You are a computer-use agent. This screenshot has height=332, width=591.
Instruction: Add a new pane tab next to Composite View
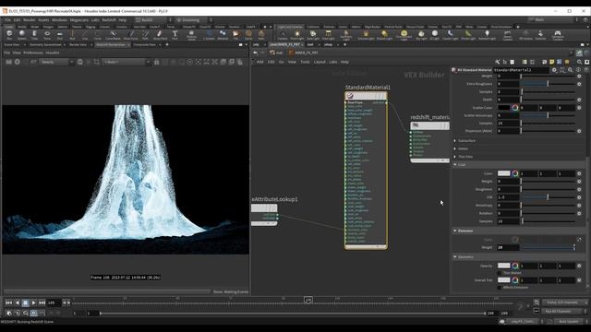click(x=167, y=45)
